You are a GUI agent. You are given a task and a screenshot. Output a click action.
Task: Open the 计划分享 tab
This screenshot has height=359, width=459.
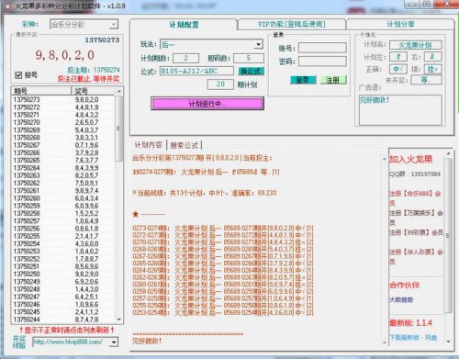coord(400,24)
